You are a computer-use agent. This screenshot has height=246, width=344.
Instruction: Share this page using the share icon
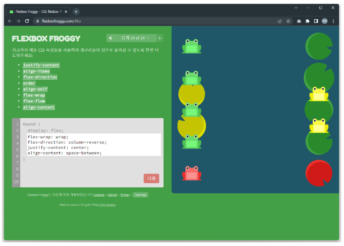280,21
